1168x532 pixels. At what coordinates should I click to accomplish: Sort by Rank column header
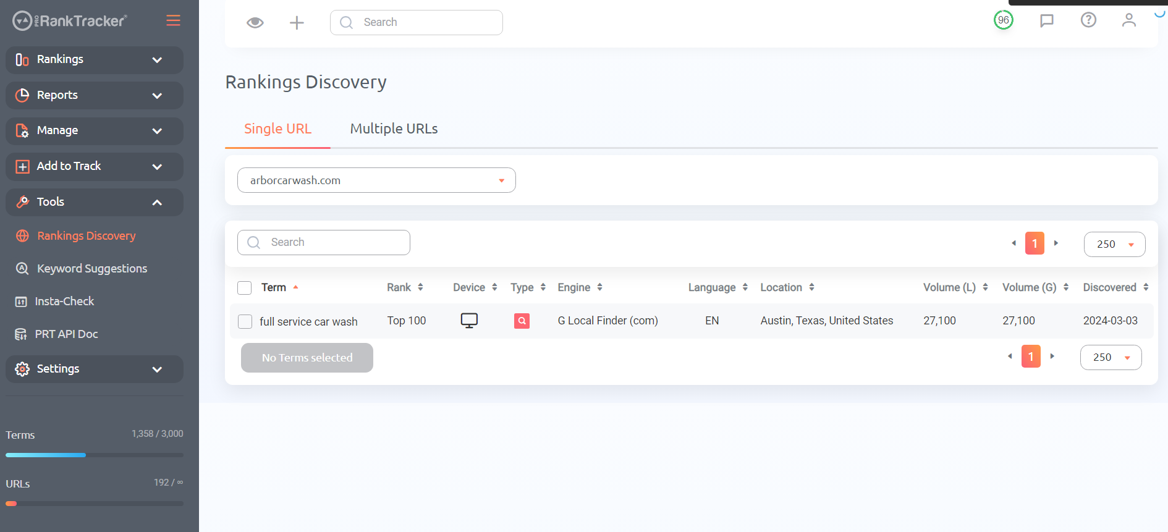[x=405, y=287]
